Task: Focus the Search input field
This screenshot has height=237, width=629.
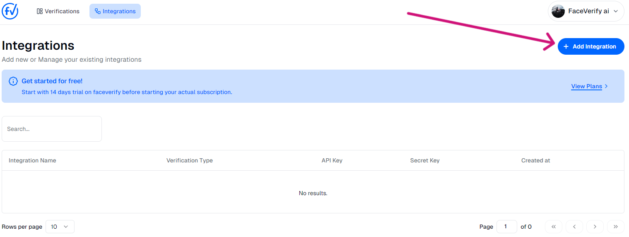Action: (52, 129)
